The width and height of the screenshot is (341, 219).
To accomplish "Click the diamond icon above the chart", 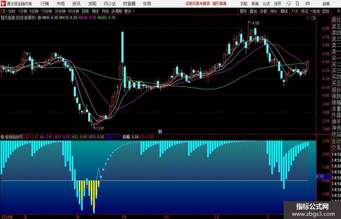I will (308, 18).
